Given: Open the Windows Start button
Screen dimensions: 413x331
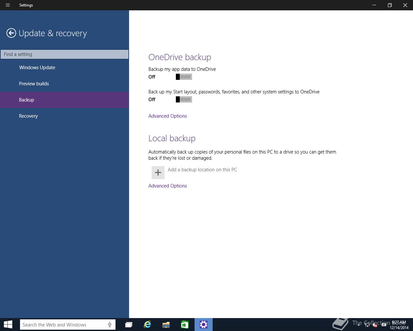Looking at the screenshot, I should (x=8, y=325).
